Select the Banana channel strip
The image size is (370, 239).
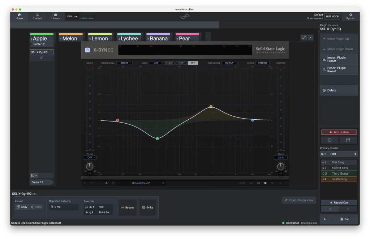coord(158,38)
